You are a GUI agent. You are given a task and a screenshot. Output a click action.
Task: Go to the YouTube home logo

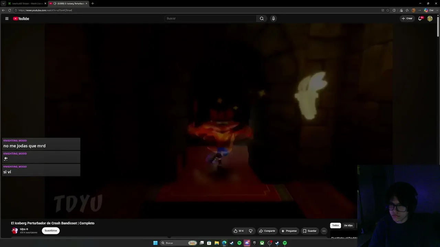[21, 19]
